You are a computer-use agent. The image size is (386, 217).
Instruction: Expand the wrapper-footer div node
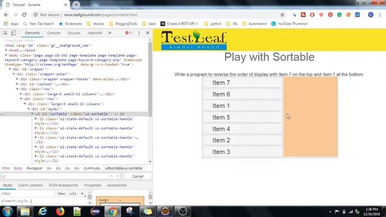(17, 79)
